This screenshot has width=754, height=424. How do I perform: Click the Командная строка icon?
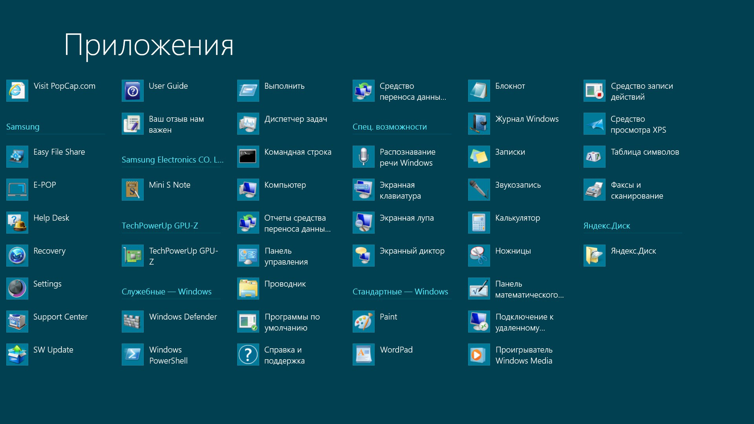pyautogui.click(x=248, y=157)
